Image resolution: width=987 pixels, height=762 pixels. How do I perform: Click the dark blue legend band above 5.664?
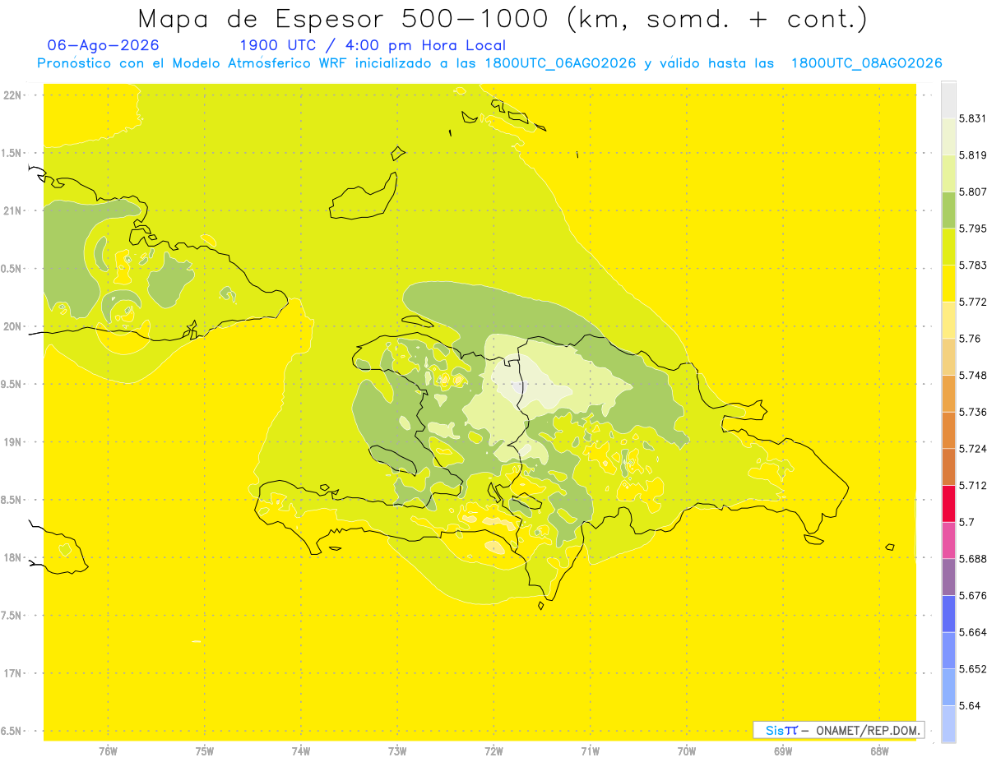click(x=948, y=613)
